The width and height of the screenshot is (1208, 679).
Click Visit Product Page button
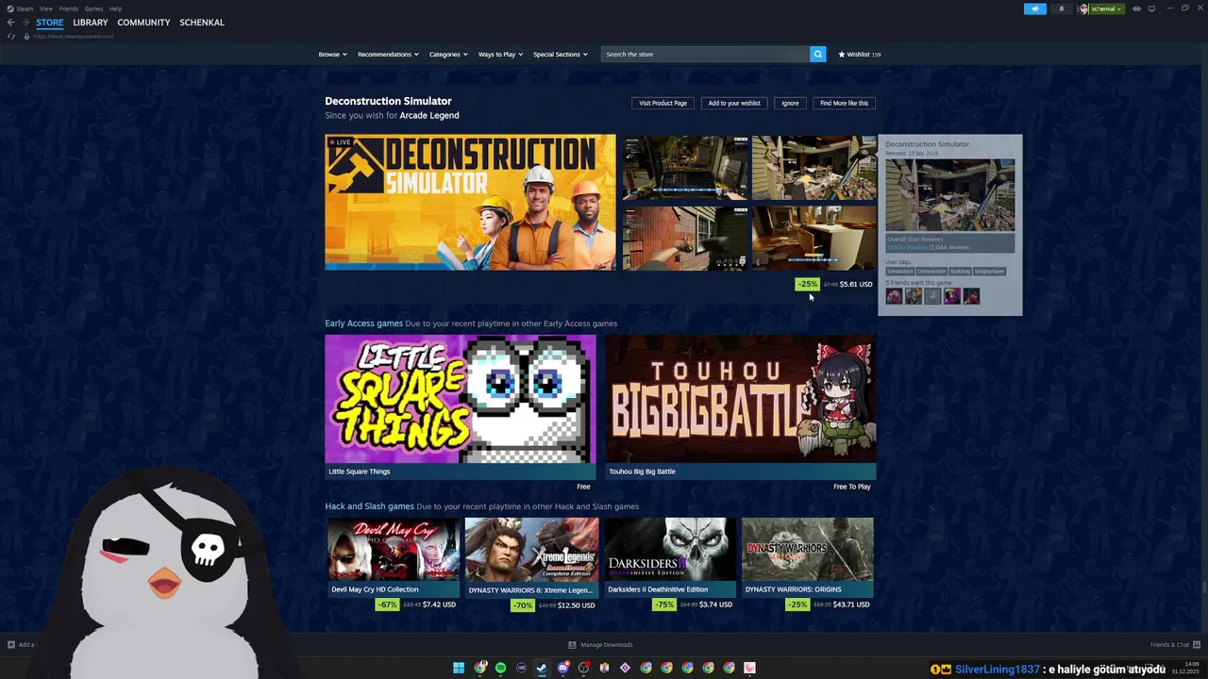[663, 103]
